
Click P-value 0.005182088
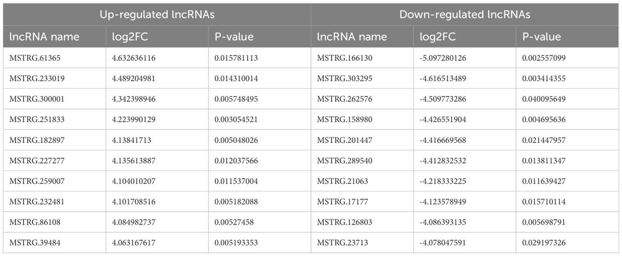click(236, 202)
